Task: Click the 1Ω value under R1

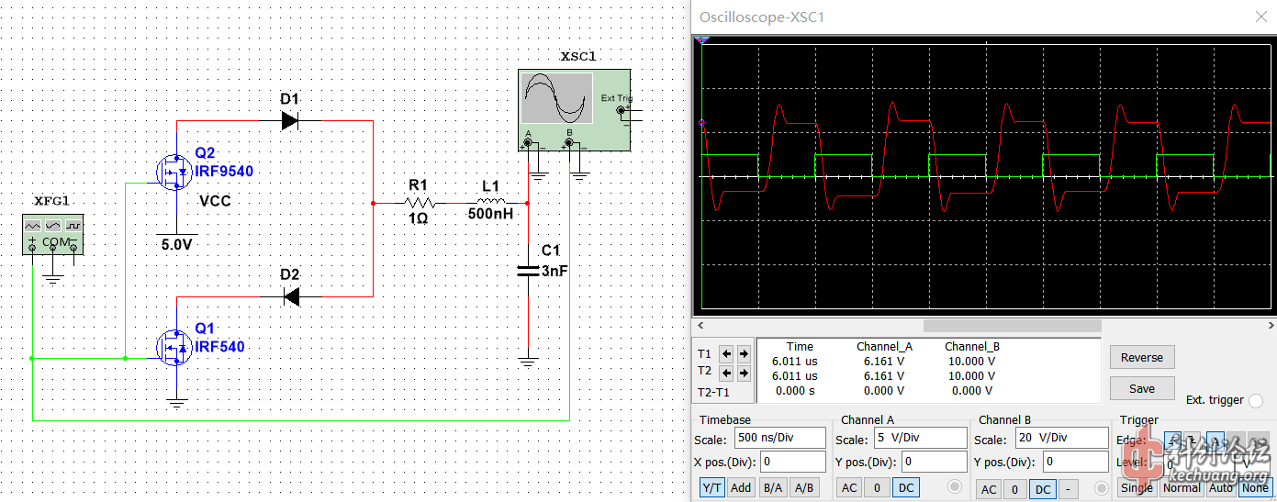Action: (x=418, y=219)
